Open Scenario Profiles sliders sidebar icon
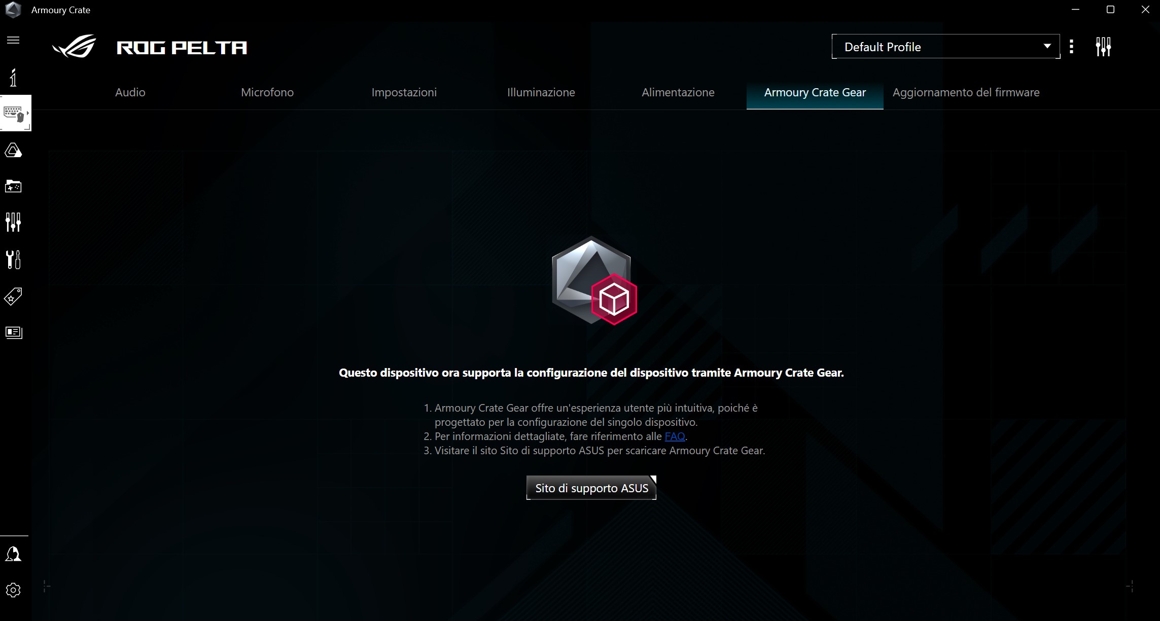Screen dimensions: 1160x621 tap(13, 222)
